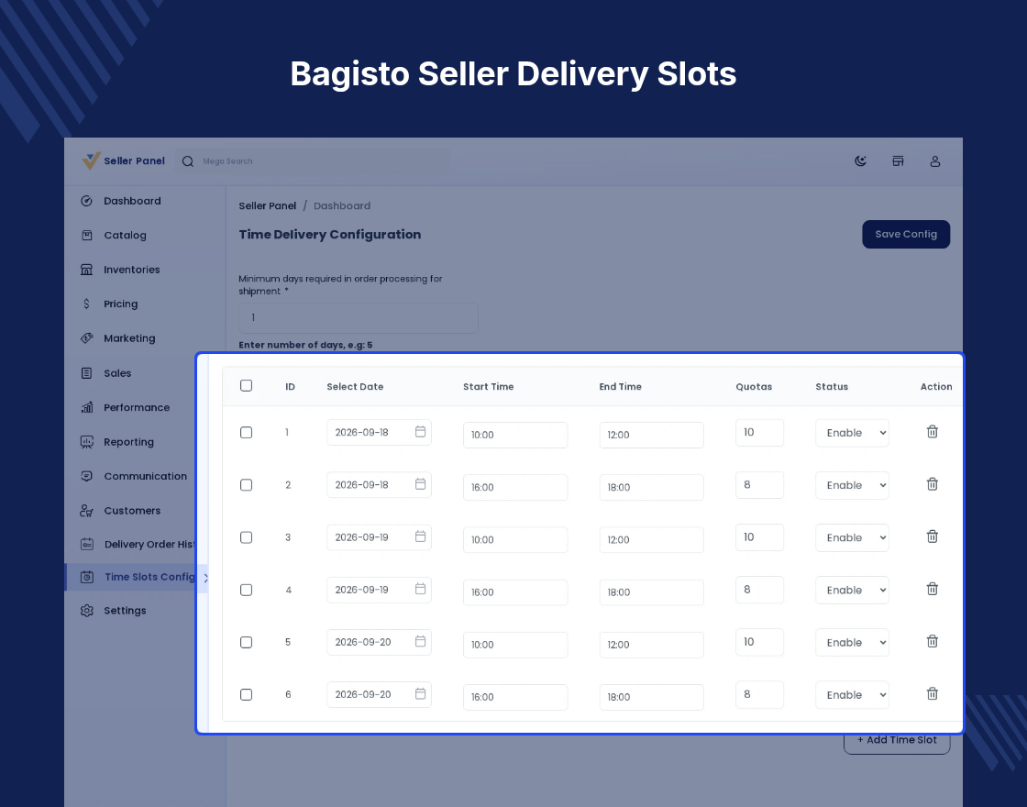Edit Start Time for slot ID 1
Viewport: 1027px width, 807px height.
click(x=515, y=435)
